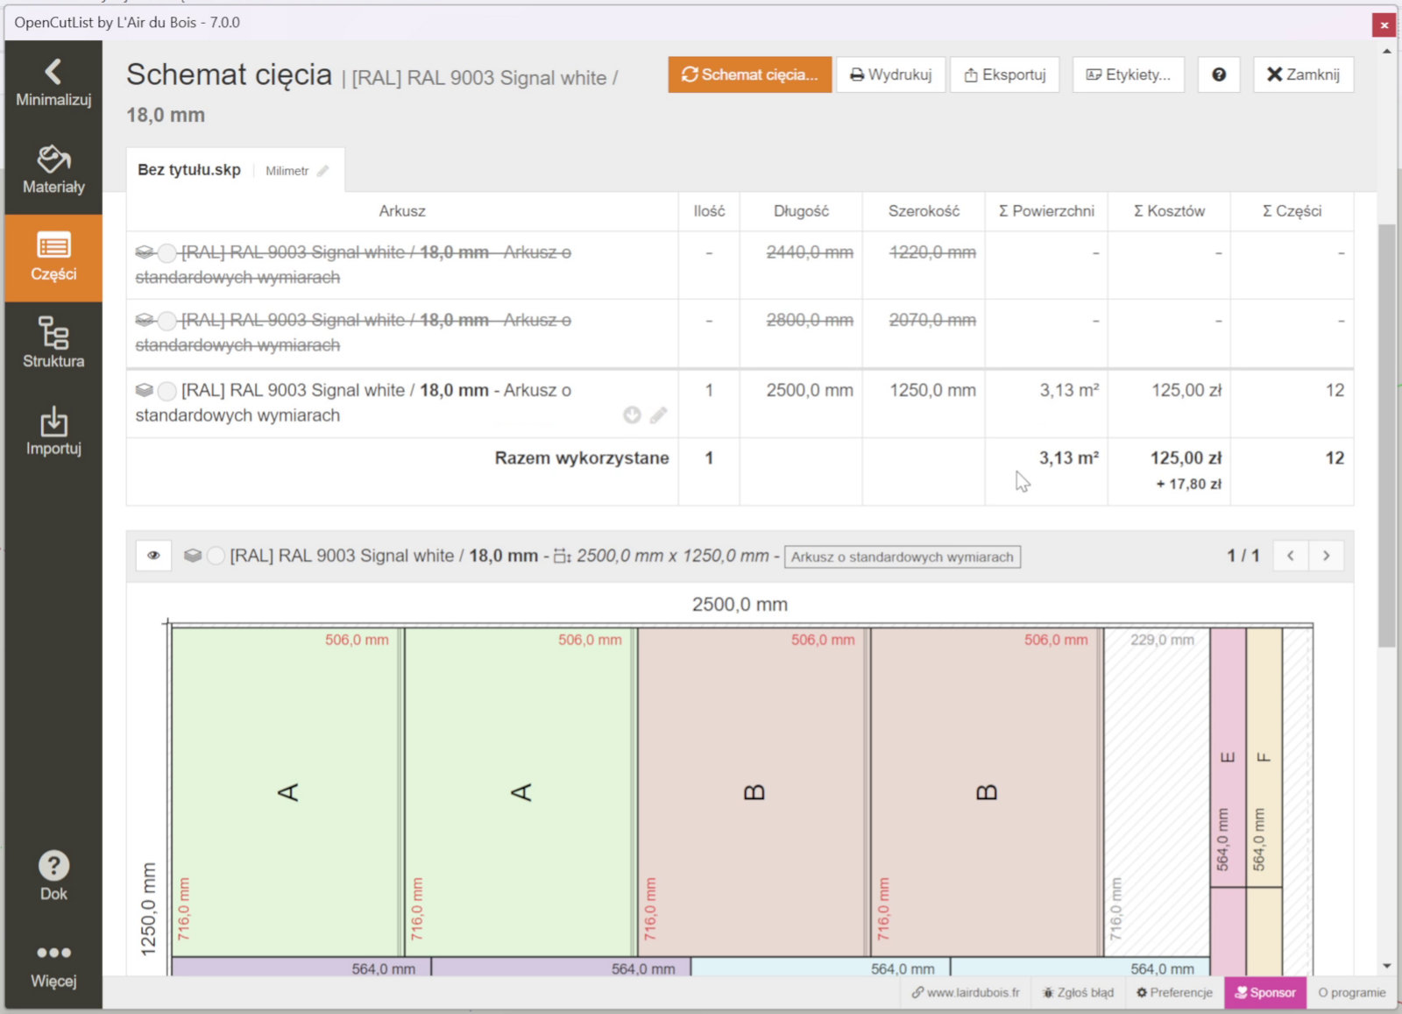Click the Minimalizuj back arrow icon
1402x1014 pixels.
53,72
